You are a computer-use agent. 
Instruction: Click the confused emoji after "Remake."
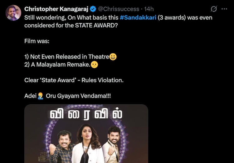94,65
